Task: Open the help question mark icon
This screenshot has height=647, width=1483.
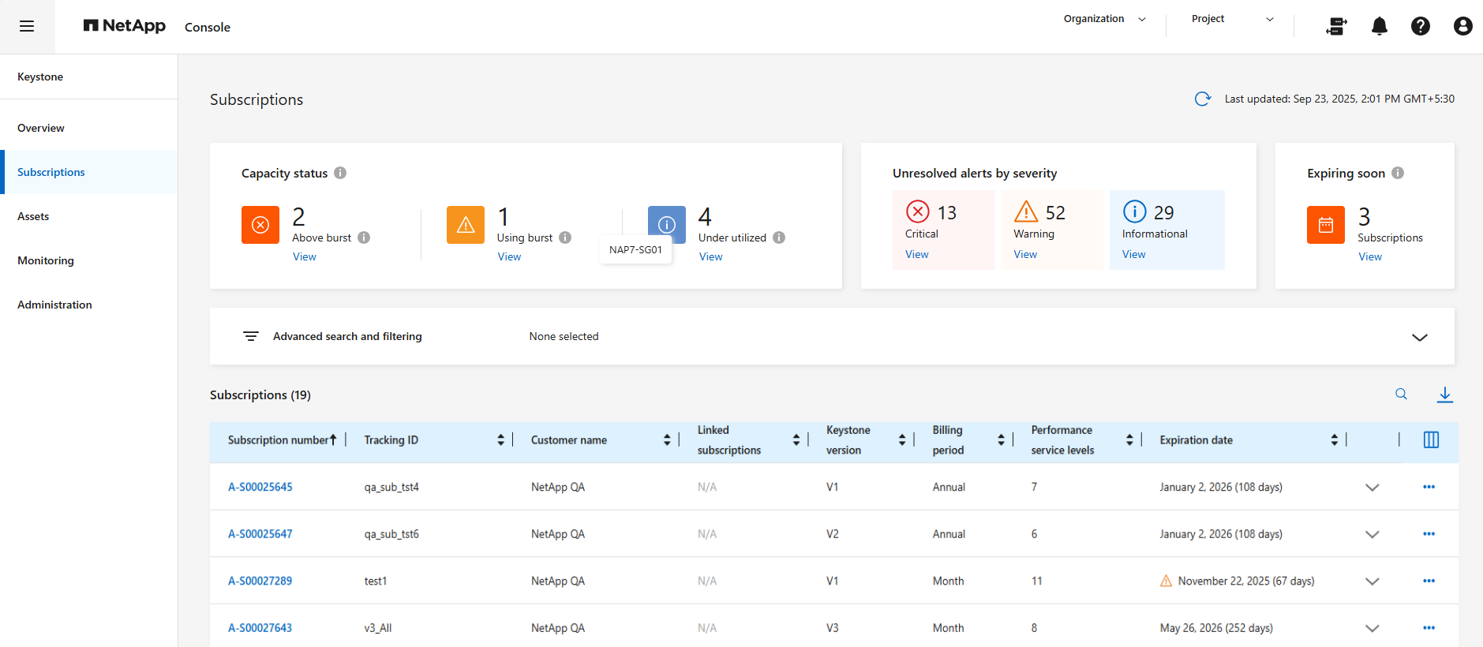Action: pos(1420,27)
